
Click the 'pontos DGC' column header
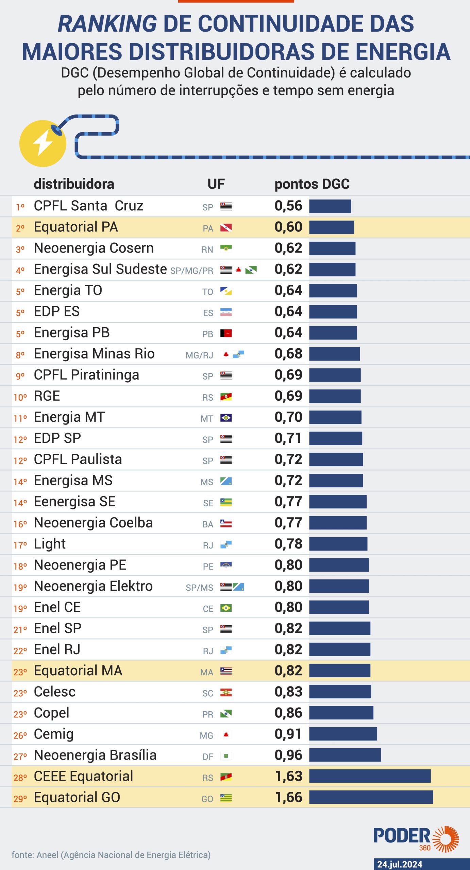(x=312, y=184)
